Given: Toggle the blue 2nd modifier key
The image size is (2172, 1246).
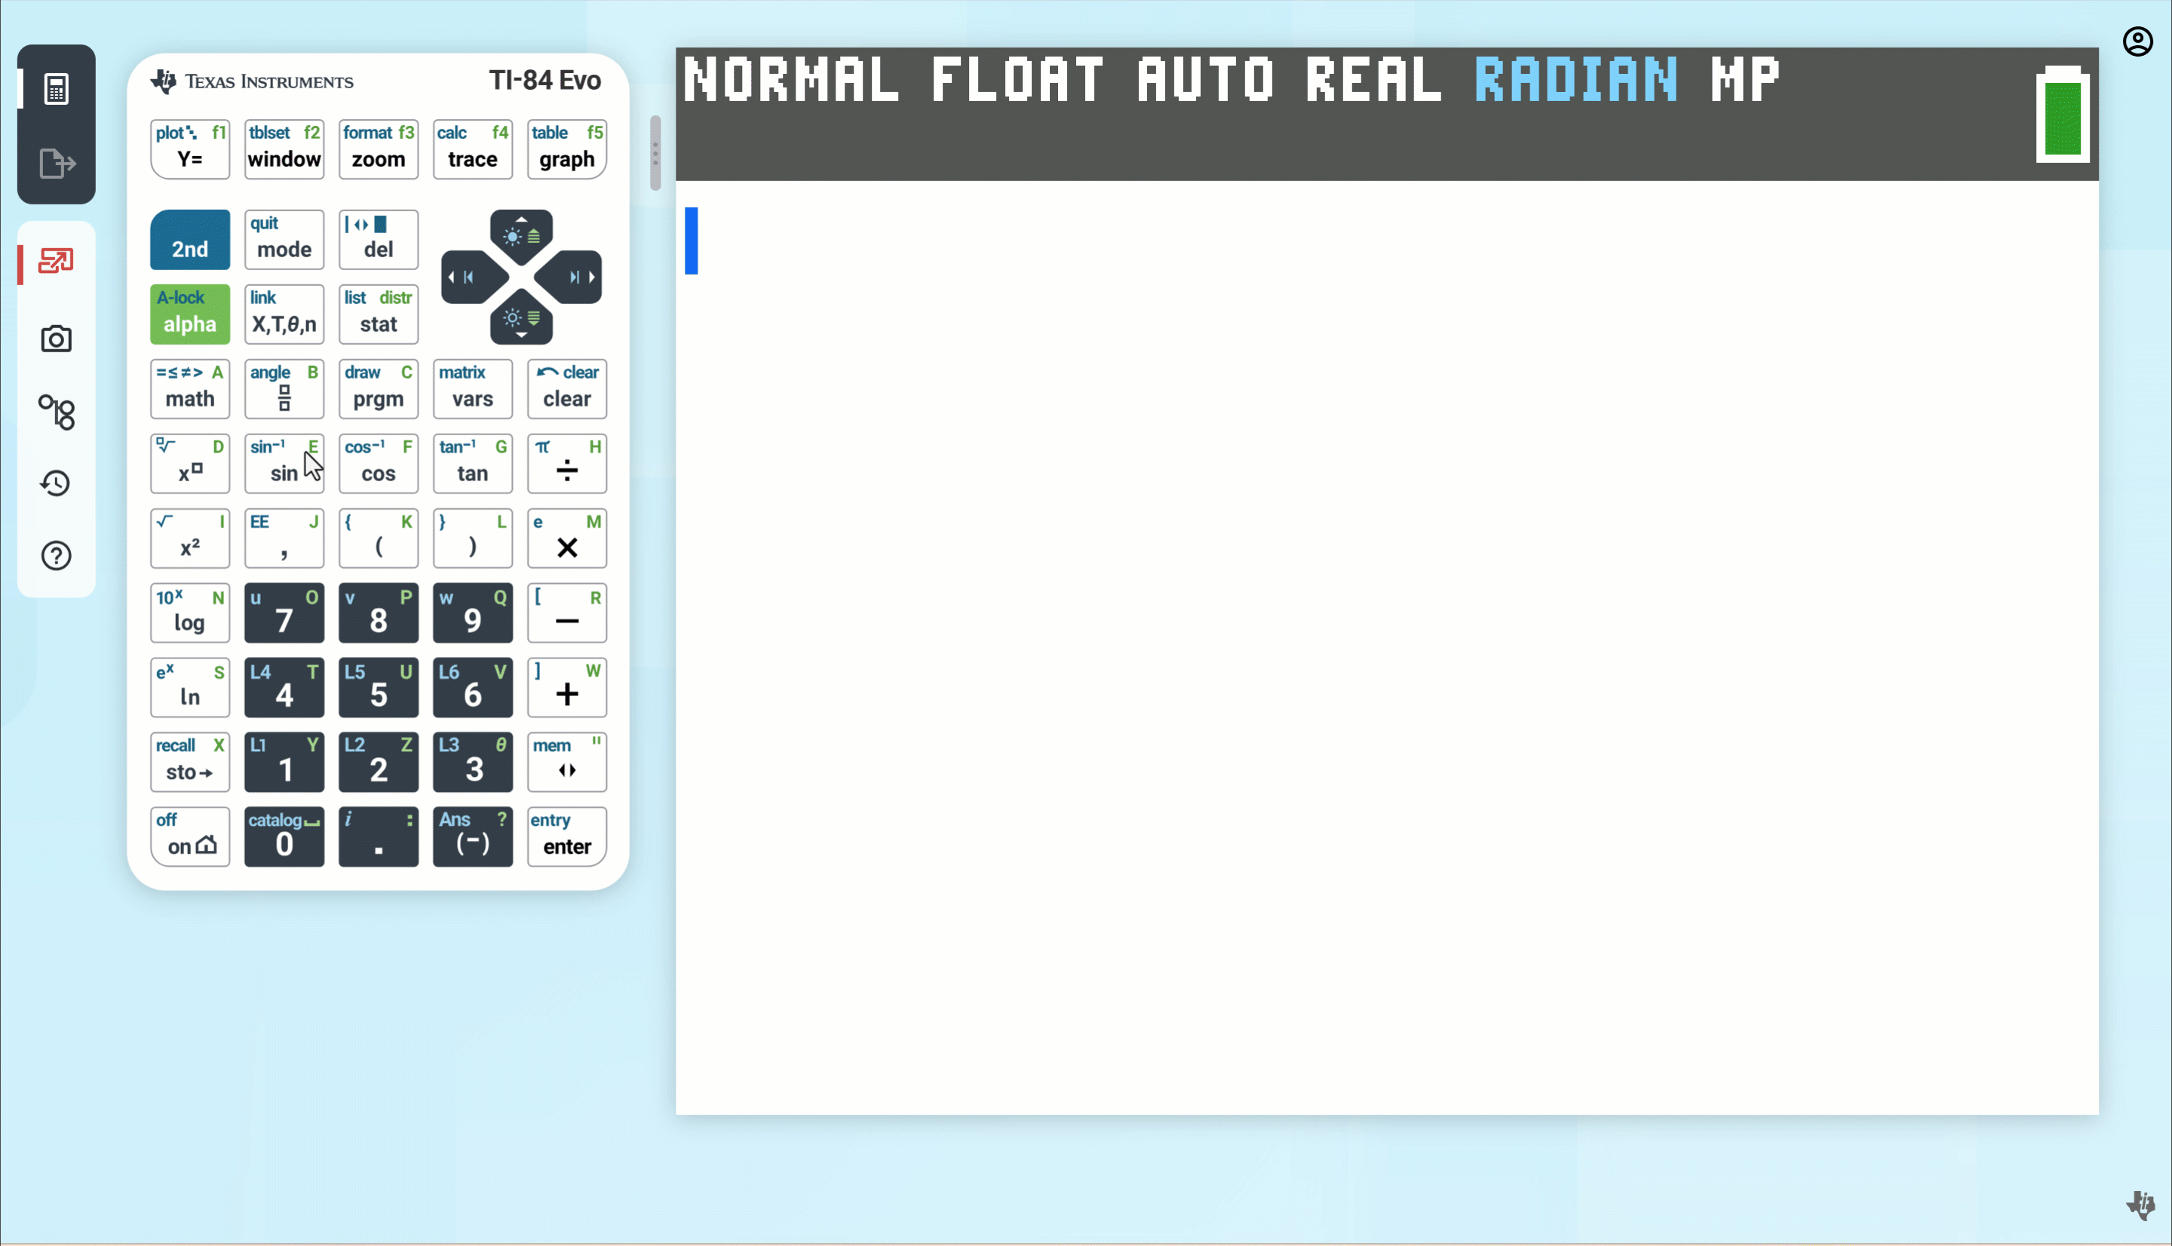Looking at the screenshot, I should [x=190, y=240].
